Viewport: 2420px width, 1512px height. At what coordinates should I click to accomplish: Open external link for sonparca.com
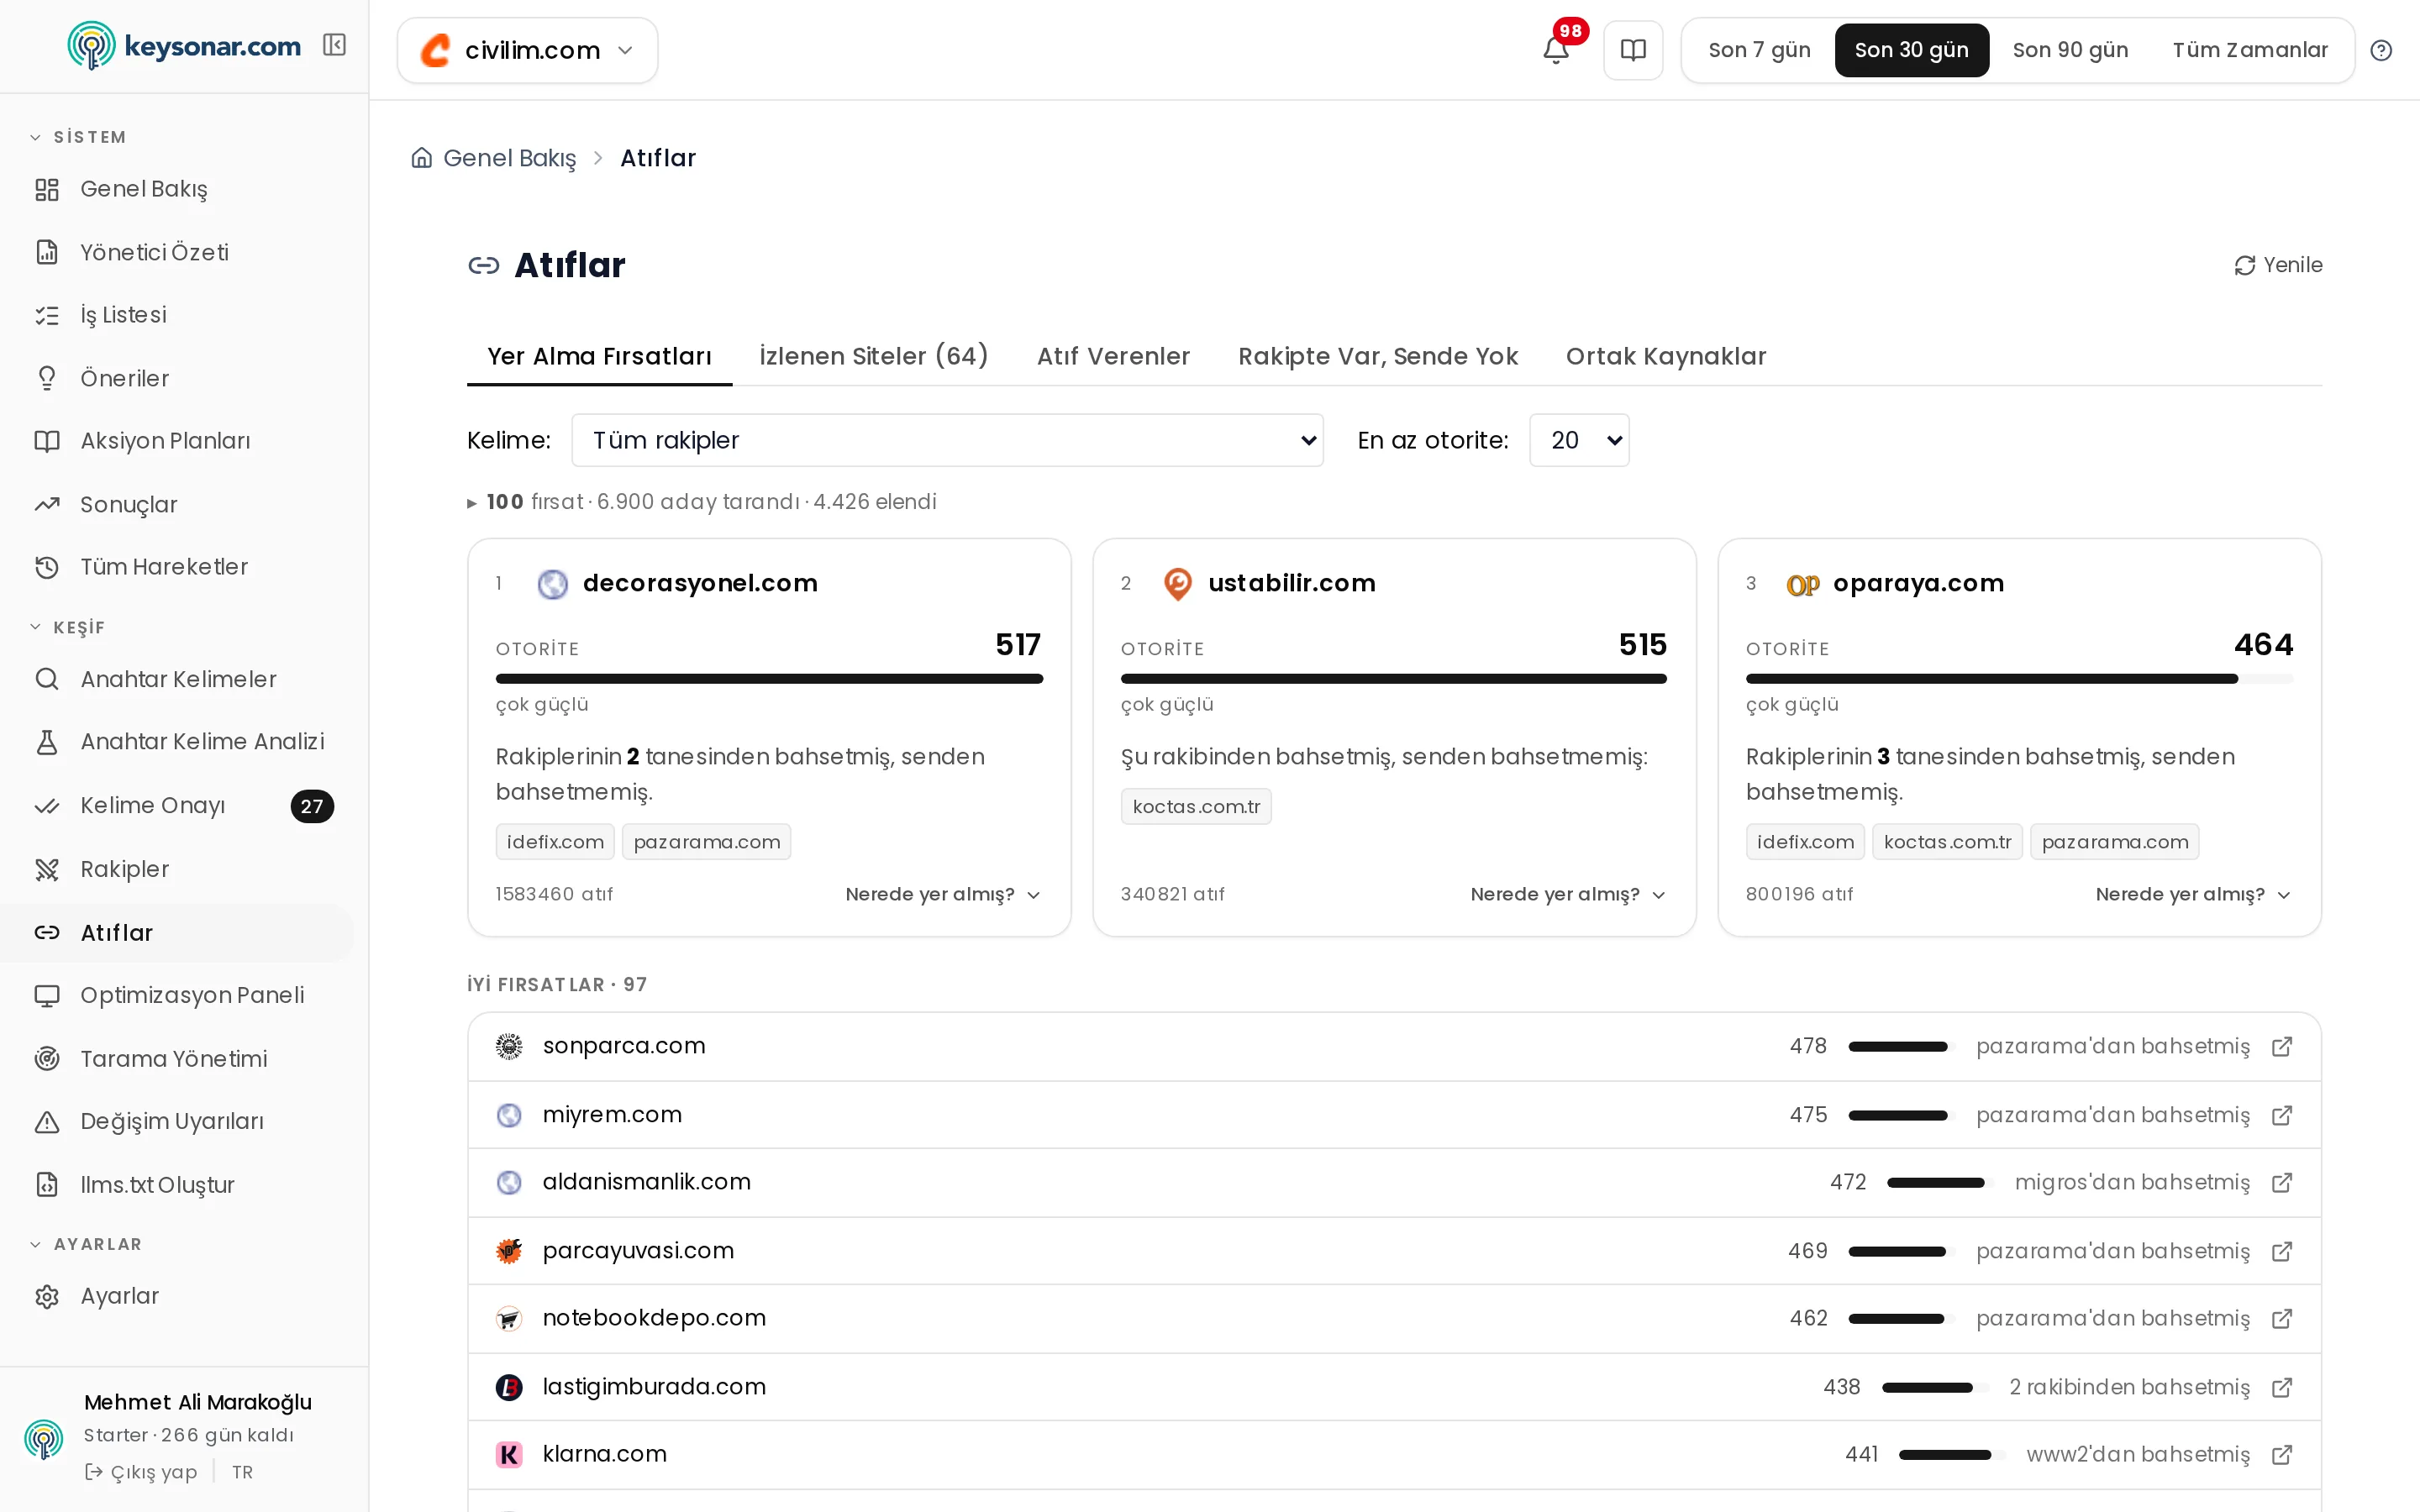pyautogui.click(x=2282, y=1046)
